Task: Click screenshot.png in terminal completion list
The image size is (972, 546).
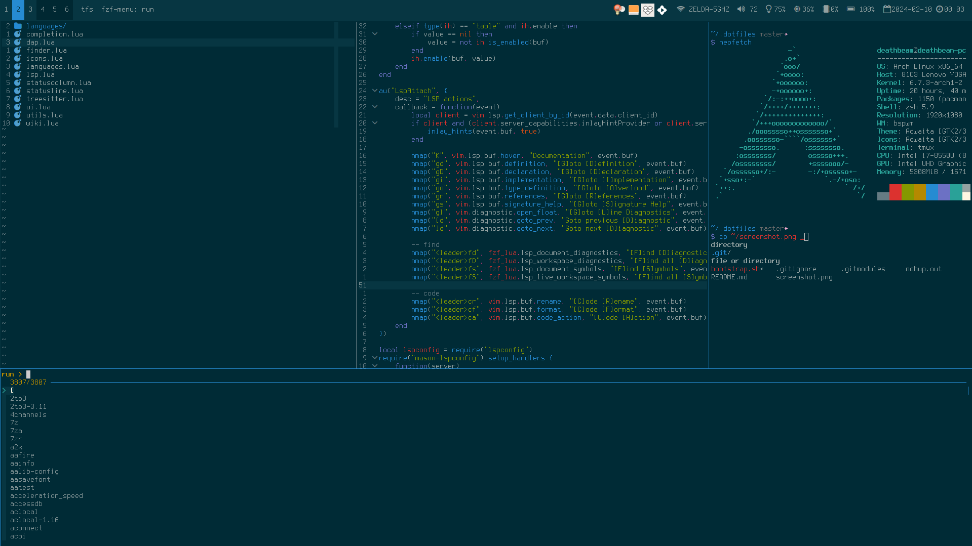Action: click(x=804, y=277)
